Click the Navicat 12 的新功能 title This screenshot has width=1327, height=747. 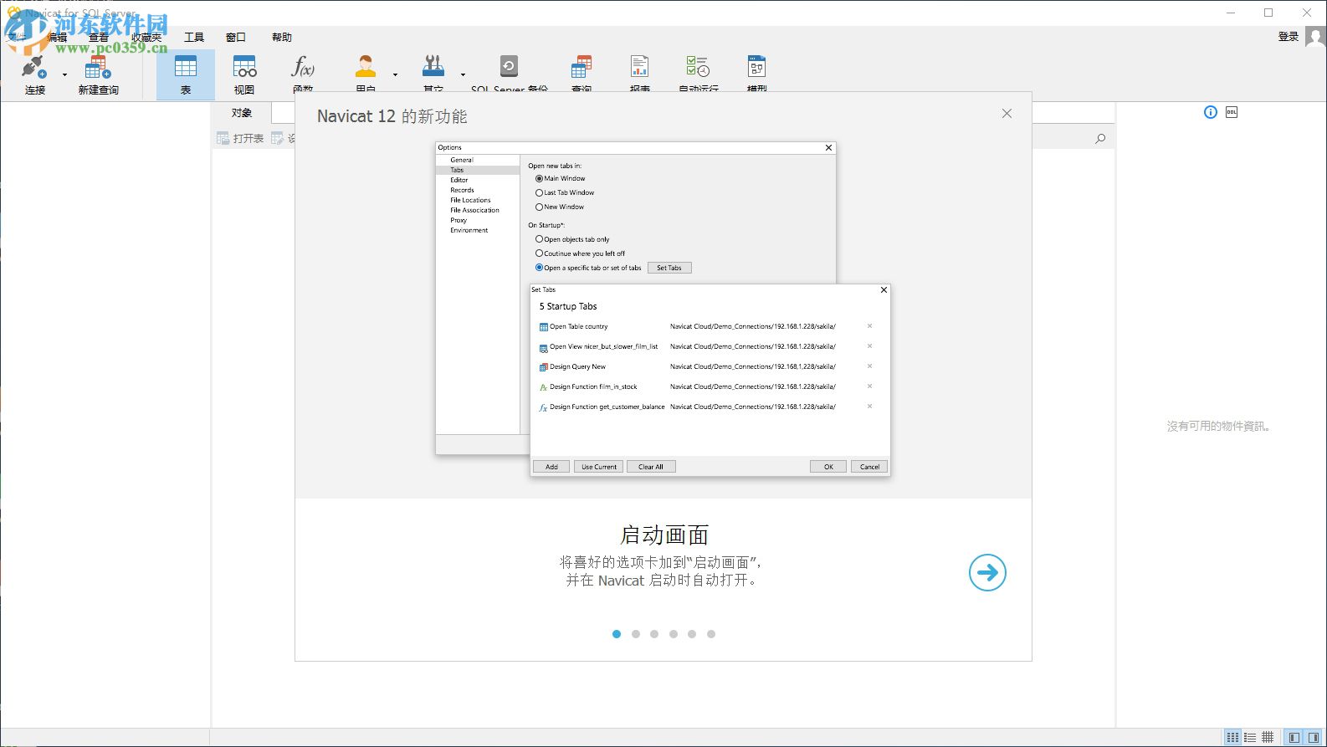(392, 116)
